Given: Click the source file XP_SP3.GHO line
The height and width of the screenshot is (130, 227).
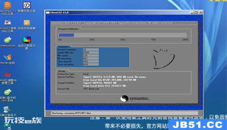Looking at the screenshot, I should click(110, 80).
